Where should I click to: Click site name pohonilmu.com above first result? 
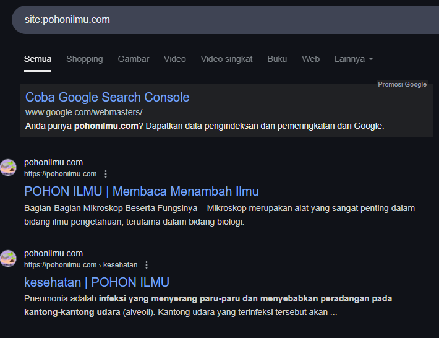(53, 163)
